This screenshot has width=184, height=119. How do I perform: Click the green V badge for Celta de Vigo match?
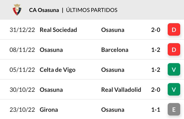point(174,69)
